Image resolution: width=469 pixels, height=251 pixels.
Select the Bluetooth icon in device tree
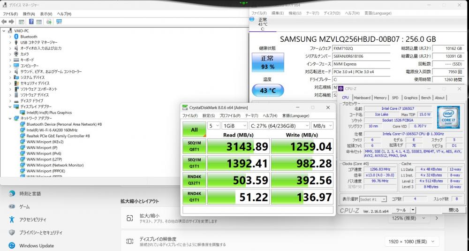[16, 37]
